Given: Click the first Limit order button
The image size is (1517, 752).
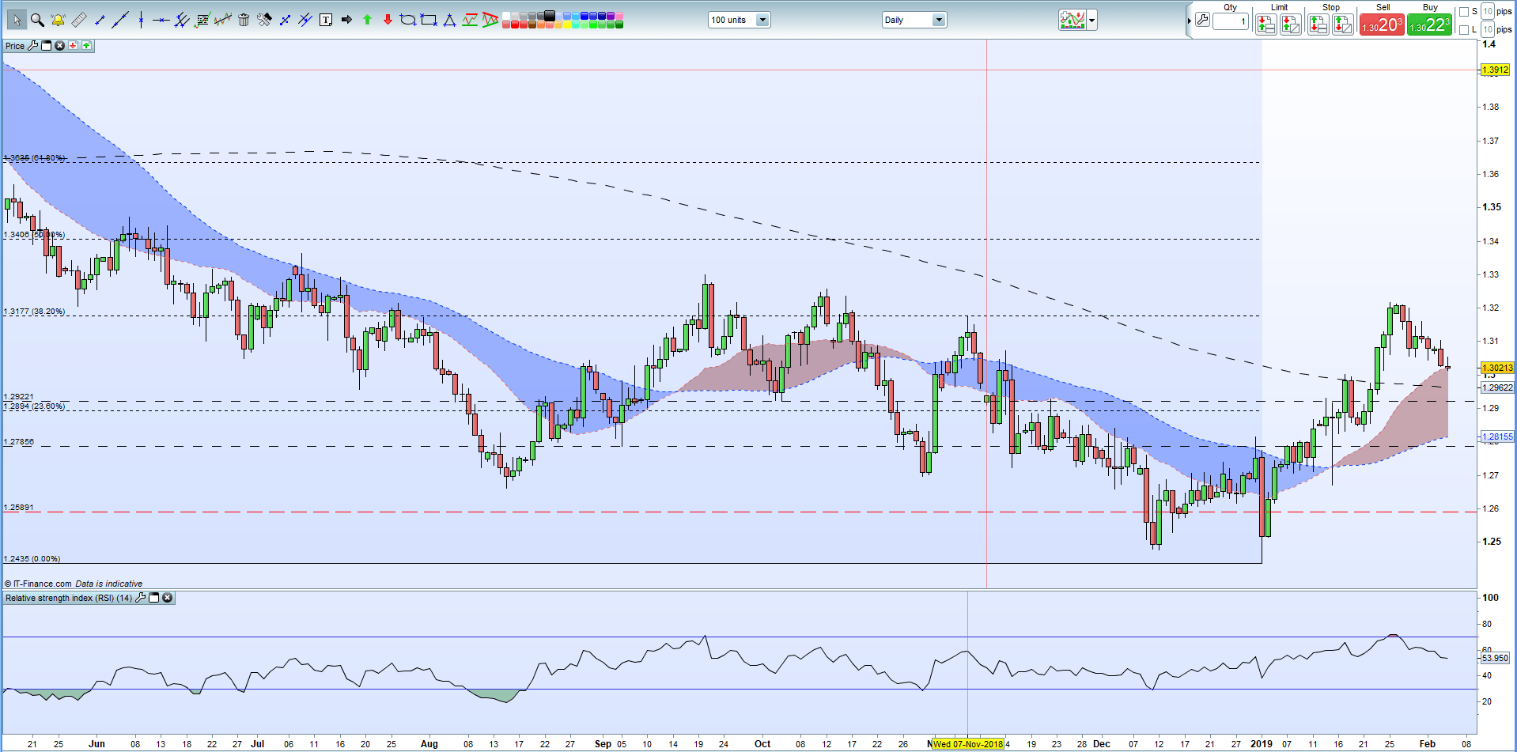Looking at the screenshot, I should [x=1266, y=25].
